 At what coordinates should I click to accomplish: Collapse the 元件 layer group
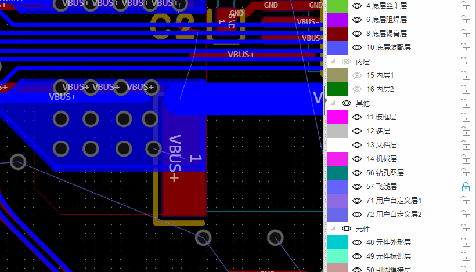[333, 229]
